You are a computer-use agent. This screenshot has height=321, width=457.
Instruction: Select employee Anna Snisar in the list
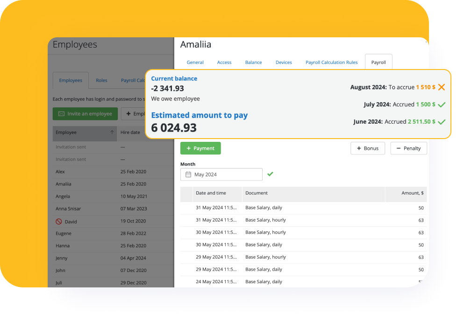[71, 209]
